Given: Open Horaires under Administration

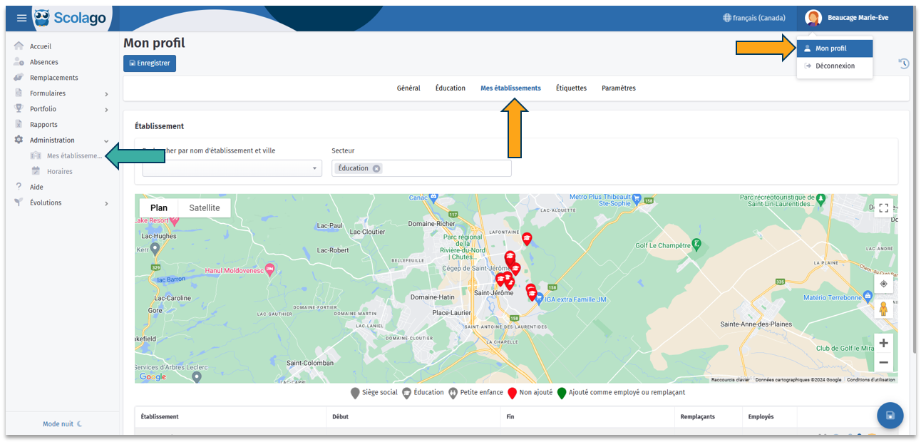Looking at the screenshot, I should click(x=59, y=172).
